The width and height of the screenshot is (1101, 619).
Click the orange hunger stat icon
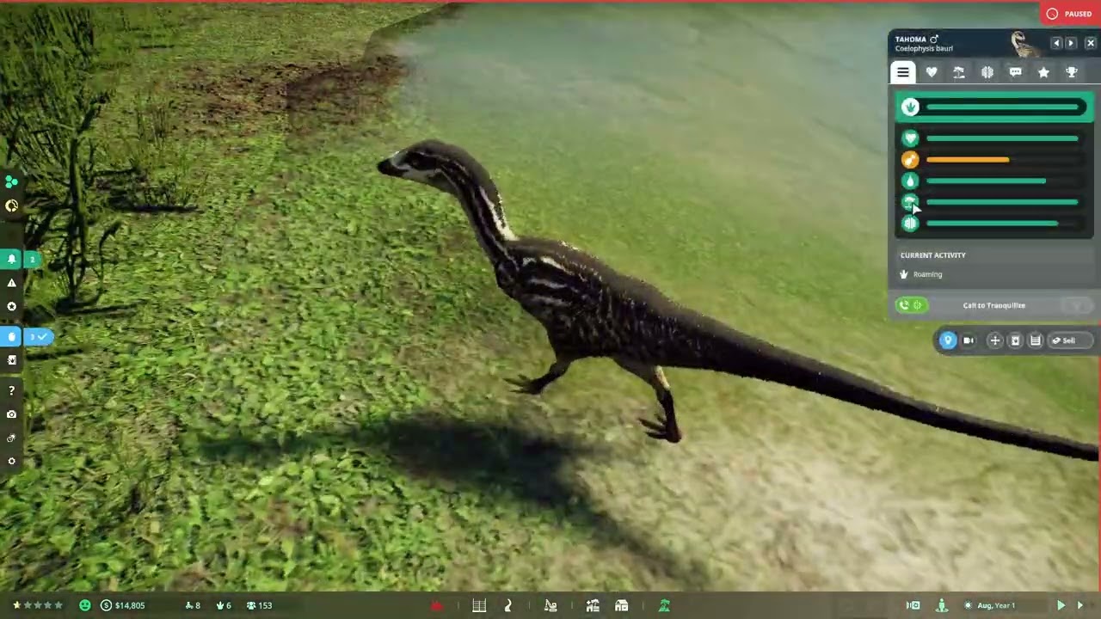910,160
